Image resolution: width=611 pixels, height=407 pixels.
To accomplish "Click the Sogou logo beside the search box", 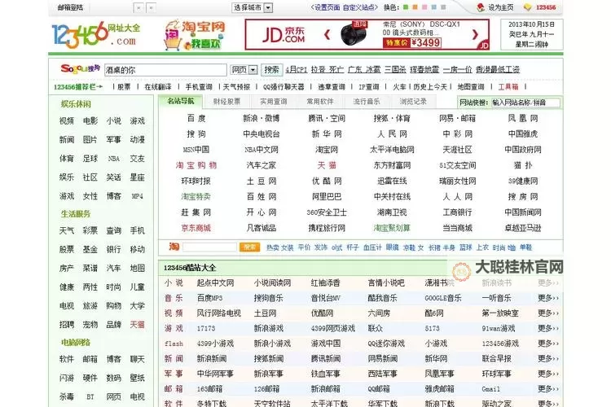I will 81,69.
